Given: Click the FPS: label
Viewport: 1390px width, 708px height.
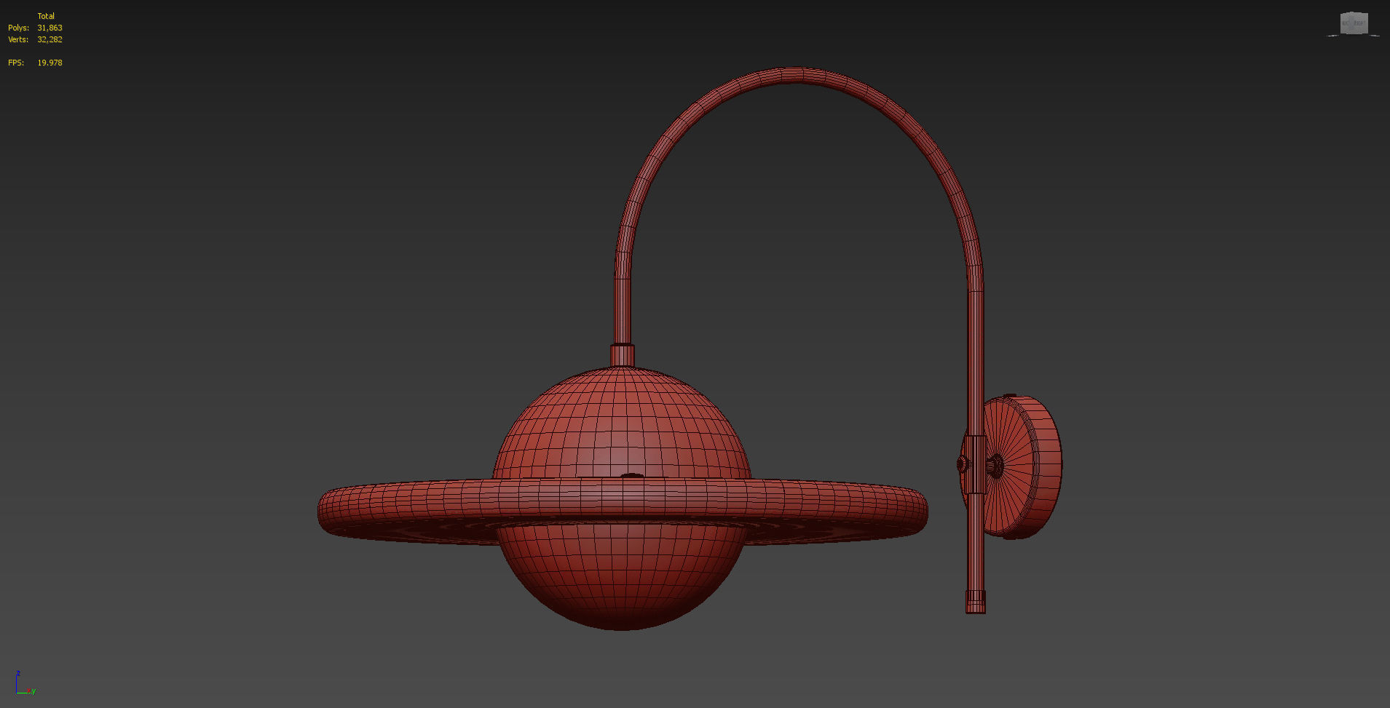Looking at the screenshot, I should point(16,63).
